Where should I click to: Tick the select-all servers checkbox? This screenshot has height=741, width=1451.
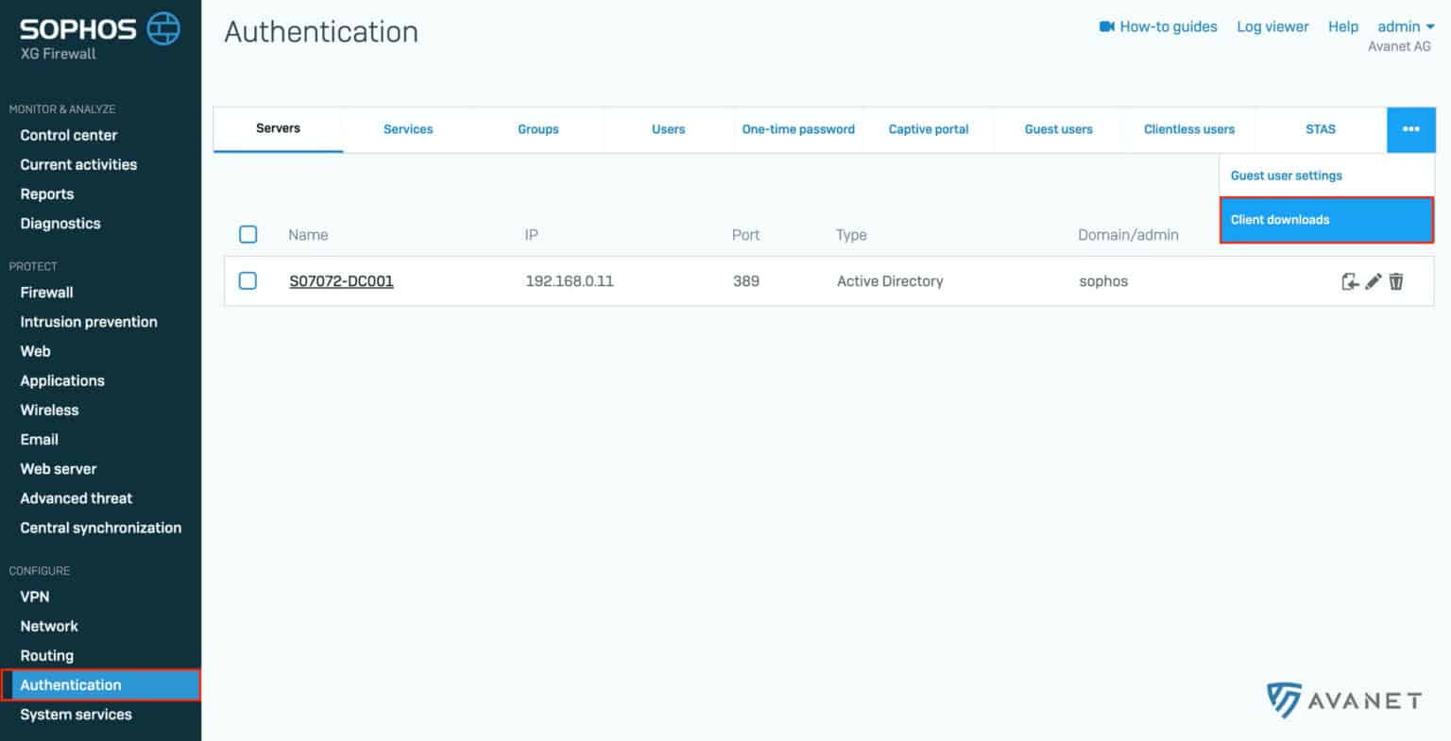(x=248, y=234)
